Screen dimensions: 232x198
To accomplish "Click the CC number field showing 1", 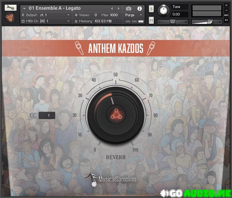I will (x=47, y=116).
